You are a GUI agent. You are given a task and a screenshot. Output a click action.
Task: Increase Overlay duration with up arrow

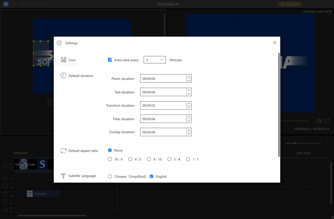point(189,130)
